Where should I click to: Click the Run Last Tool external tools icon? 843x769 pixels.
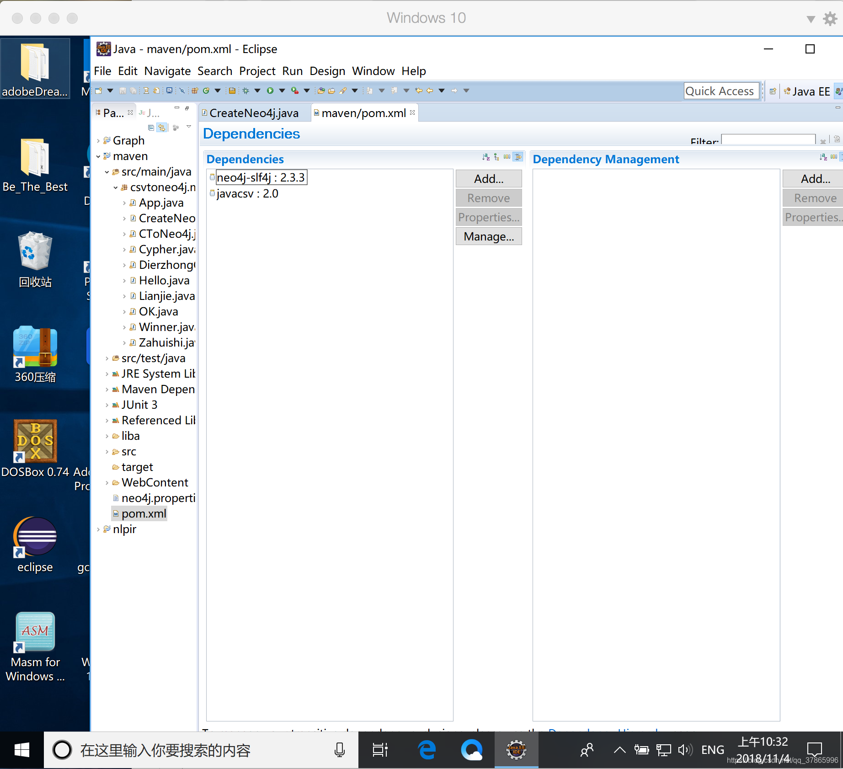tap(295, 91)
